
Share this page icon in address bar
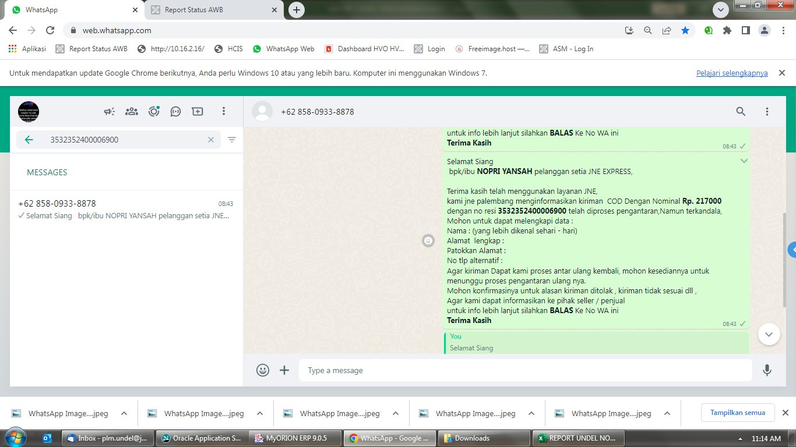(667, 30)
